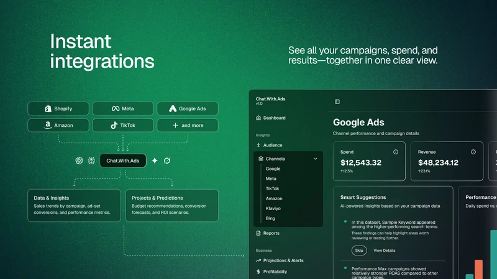Click the Performance Max suggestion text
Viewport: 497px width, 279px height.
394,273
